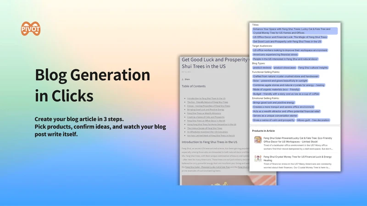Image resolution: width=367 pixels, height=206 pixels.
Task: Open 'Feng Shui Trees as Wealth Attractors' link
Action: point(204,113)
